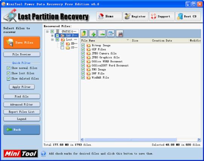Collapse the Lost tree node
The width and height of the screenshot is (204, 161).
[52, 39]
